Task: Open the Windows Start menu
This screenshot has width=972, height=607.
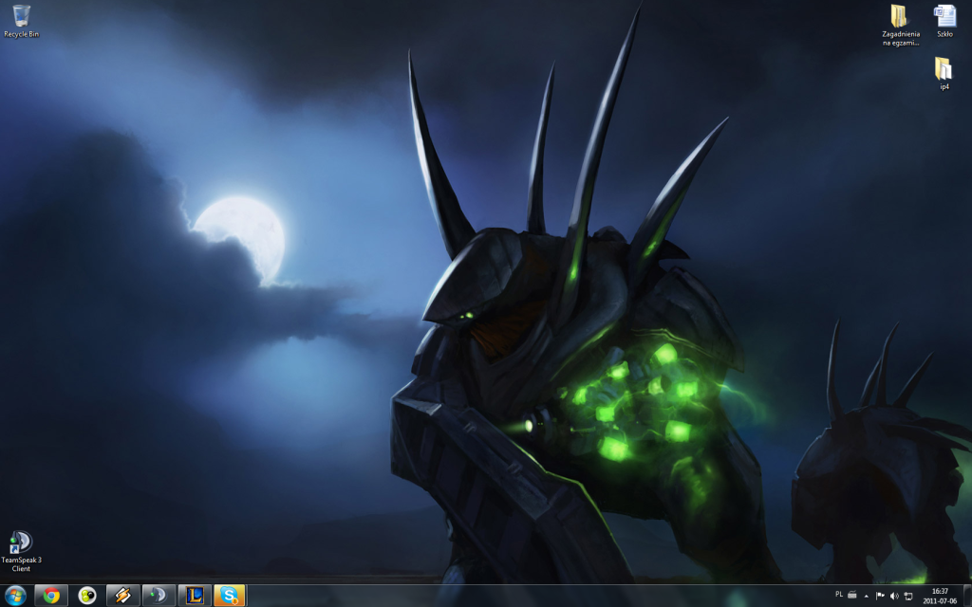Action: click(x=15, y=596)
